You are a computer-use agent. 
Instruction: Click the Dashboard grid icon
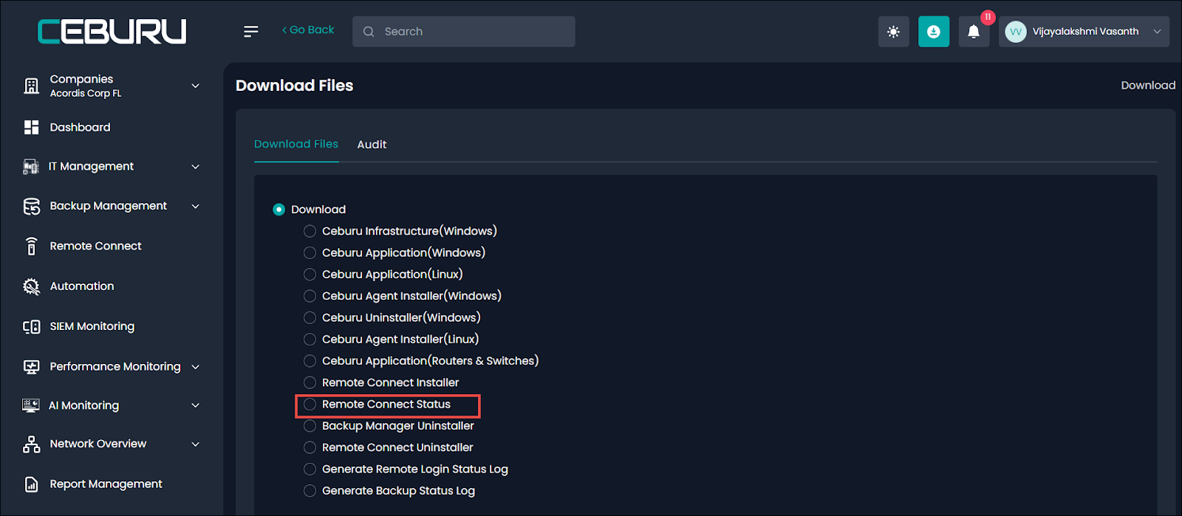31,127
